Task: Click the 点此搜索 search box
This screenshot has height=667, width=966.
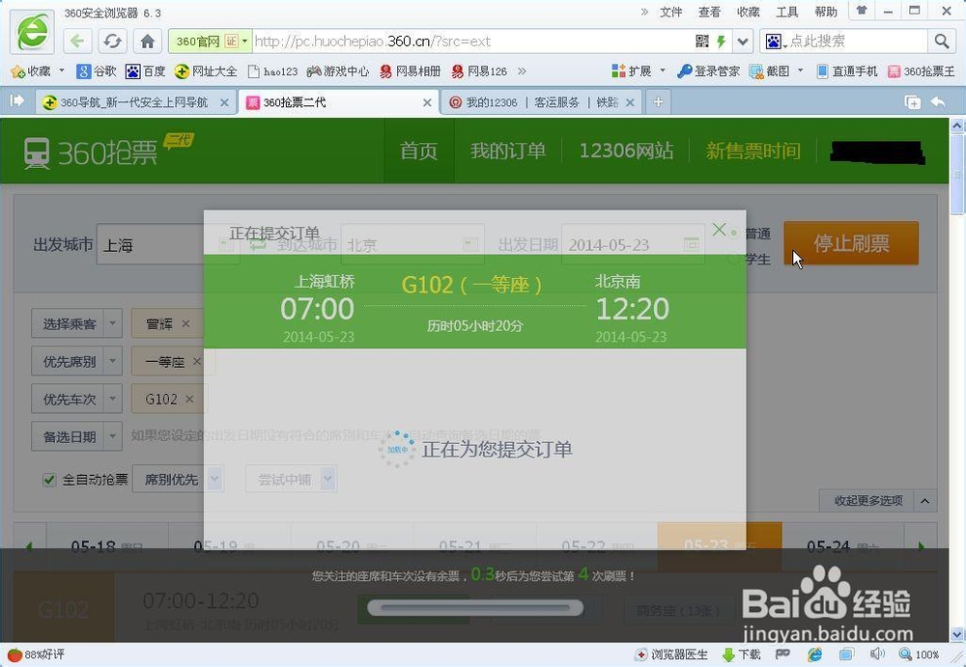Action: (856, 42)
